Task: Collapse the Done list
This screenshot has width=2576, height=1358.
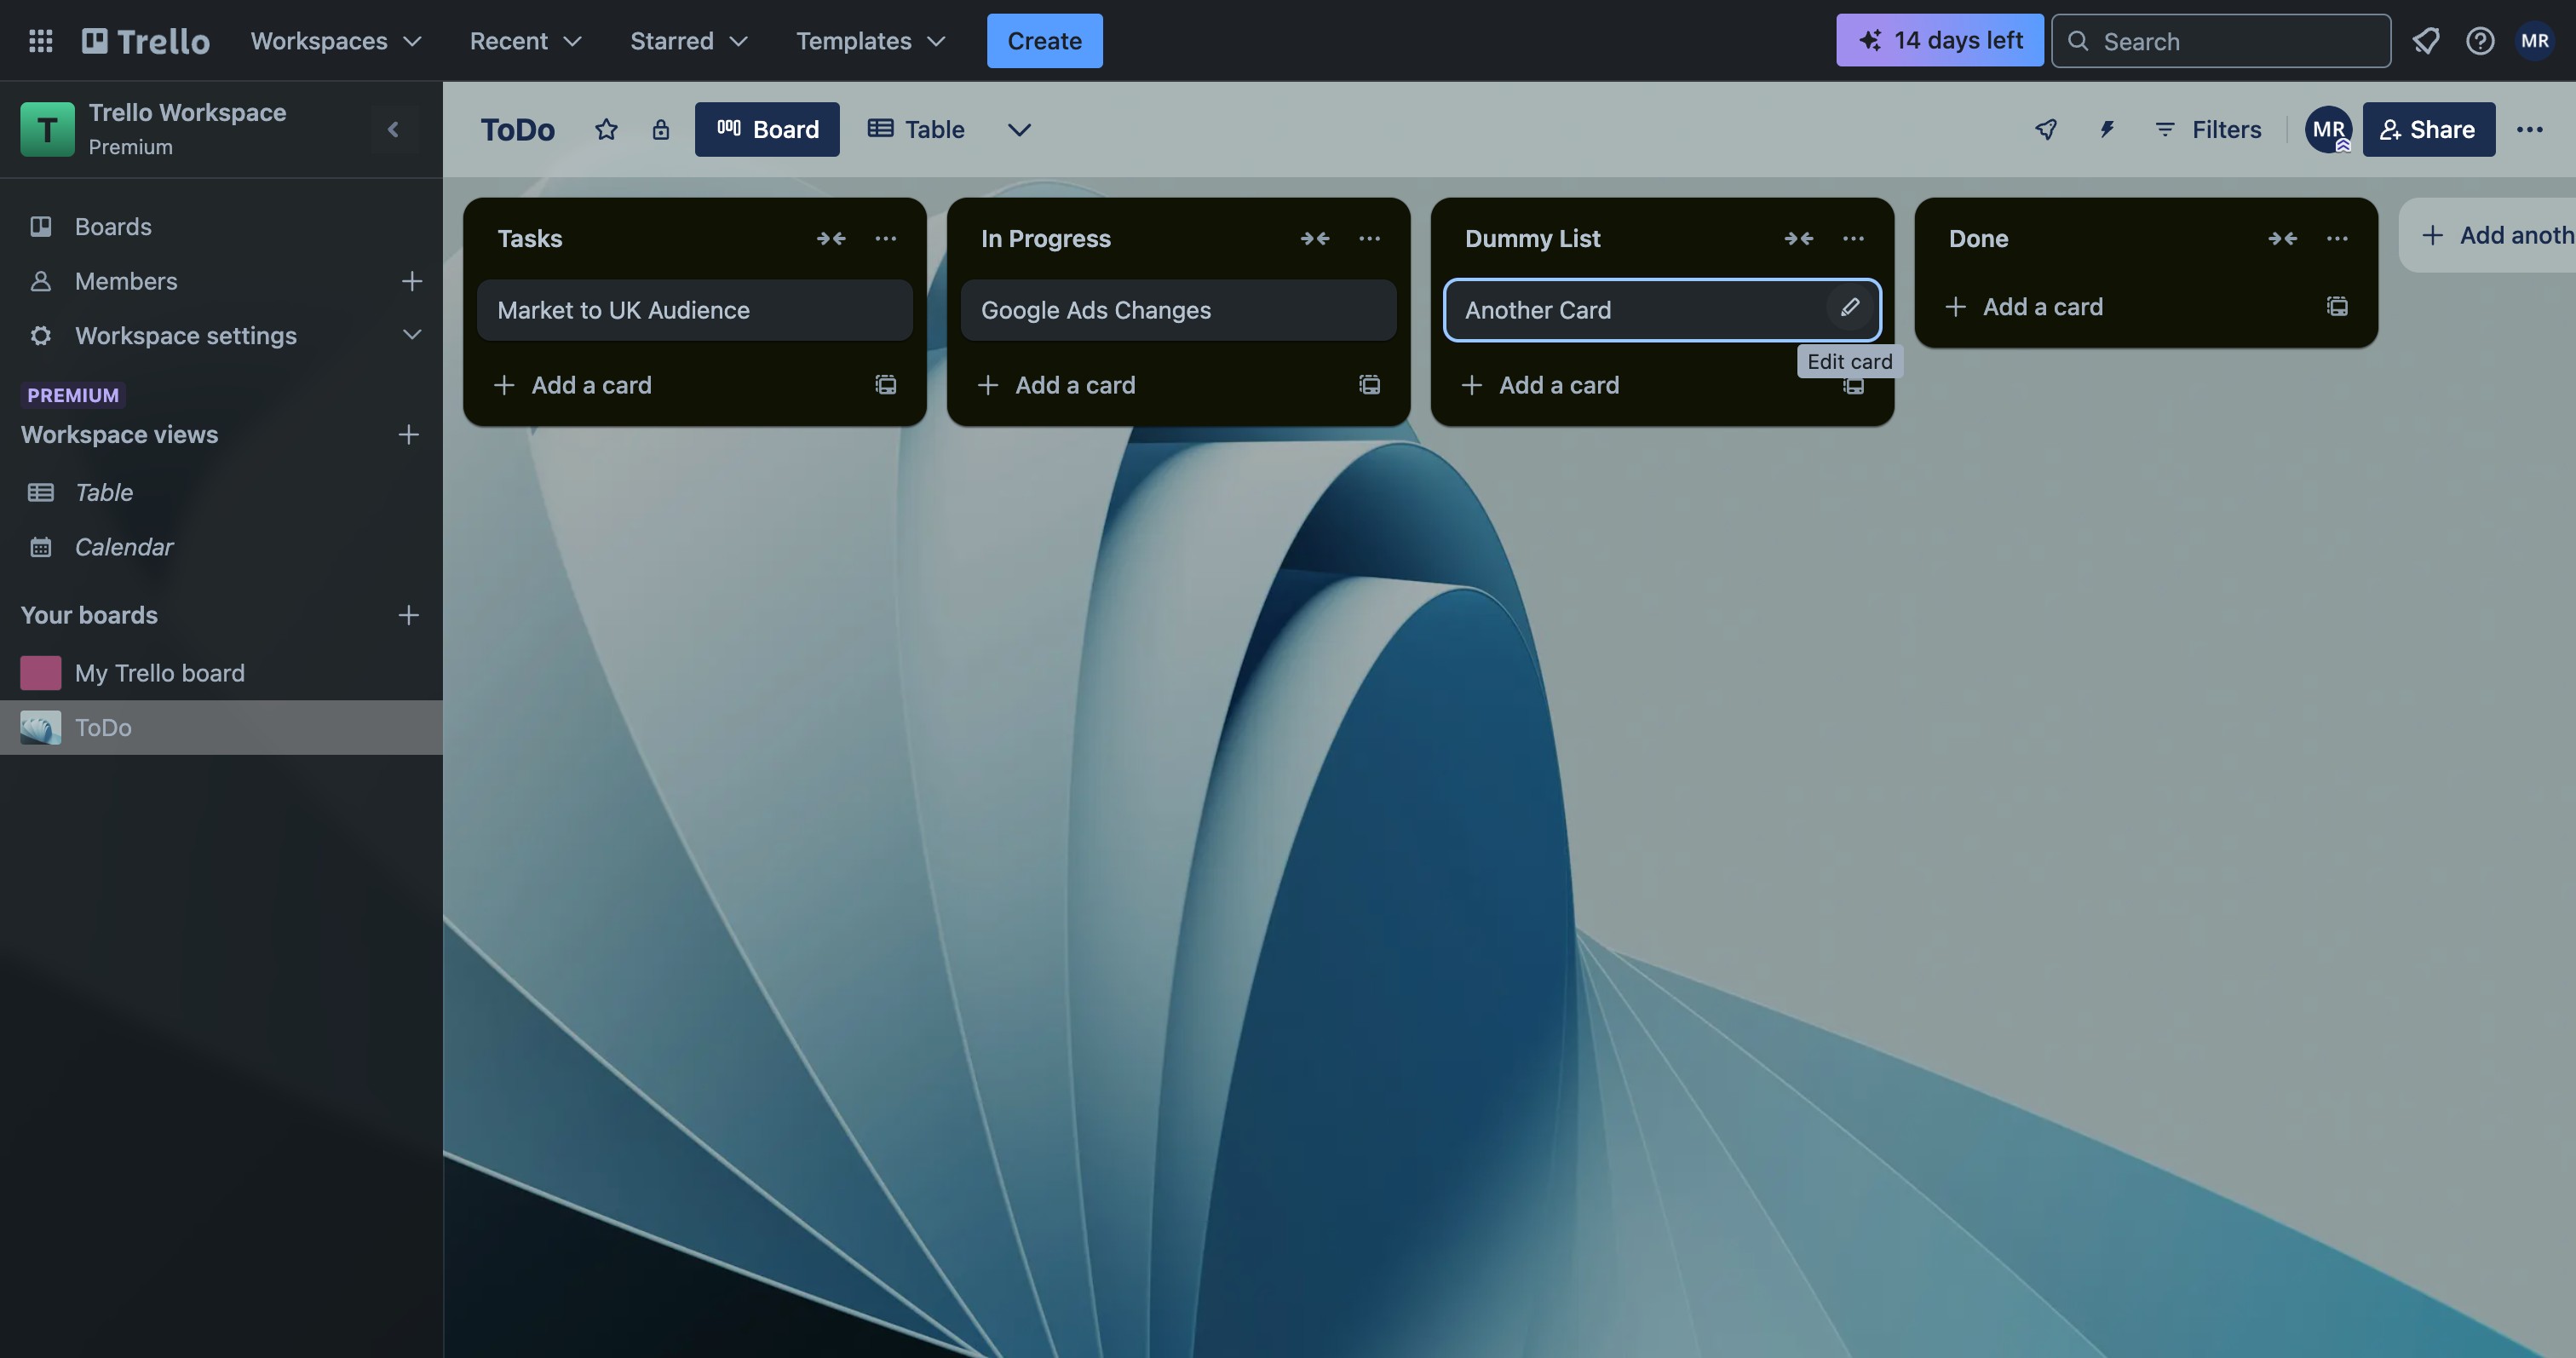Action: [x=2283, y=239]
